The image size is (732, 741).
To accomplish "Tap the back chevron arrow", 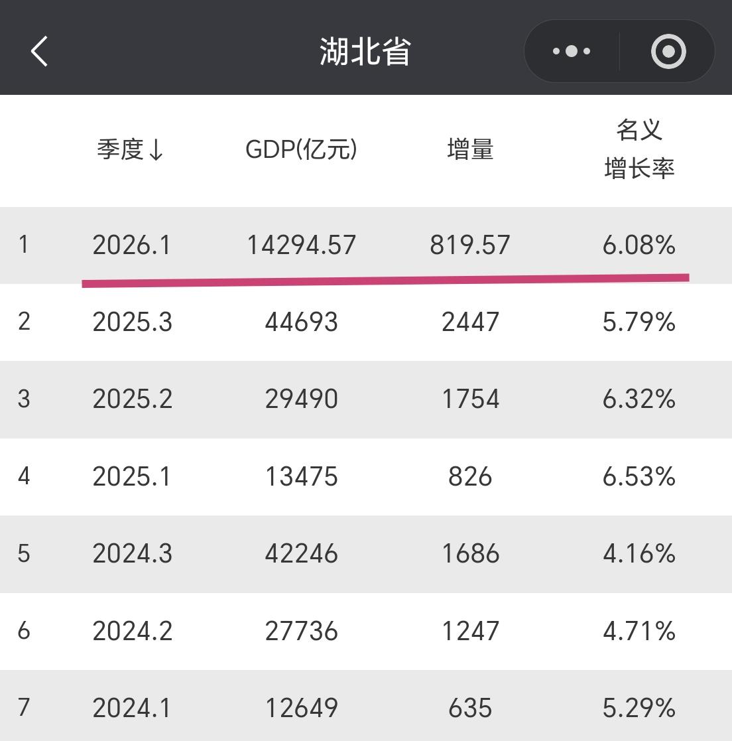I will [39, 50].
